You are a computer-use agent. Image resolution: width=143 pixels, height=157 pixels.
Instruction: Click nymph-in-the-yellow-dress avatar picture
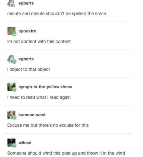click(12, 87)
